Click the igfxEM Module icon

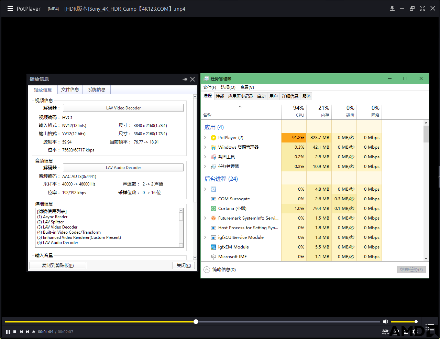point(213,247)
